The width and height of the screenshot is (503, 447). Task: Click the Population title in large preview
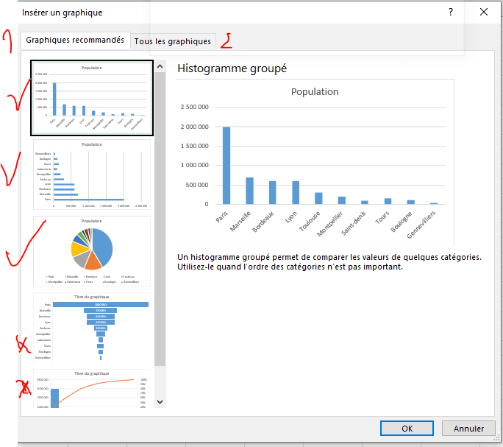coord(315,92)
